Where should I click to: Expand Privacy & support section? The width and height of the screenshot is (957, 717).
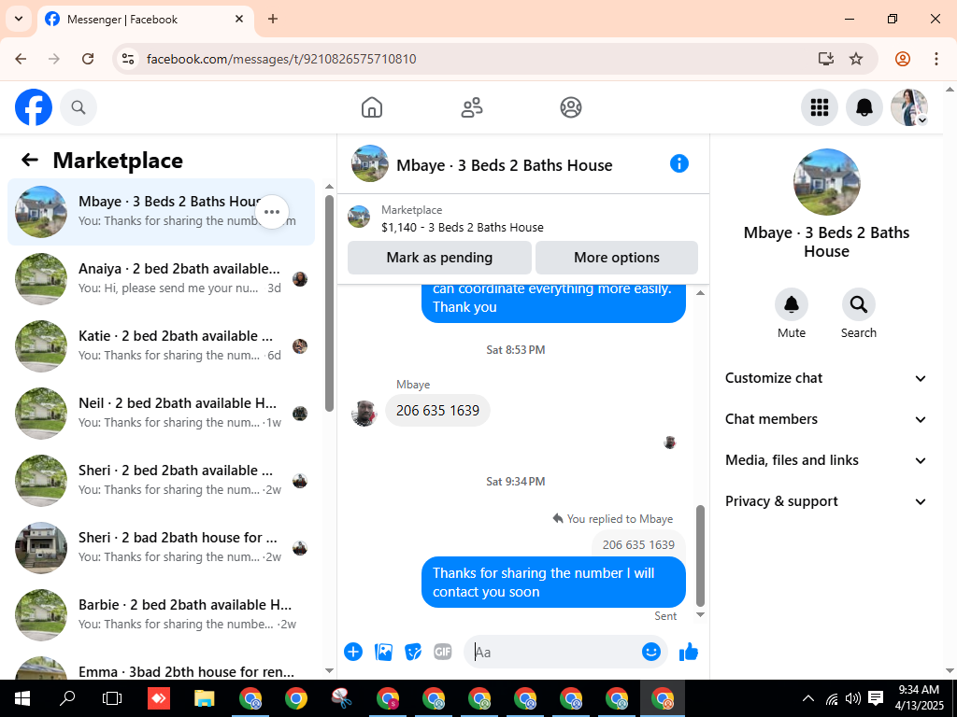pos(826,501)
